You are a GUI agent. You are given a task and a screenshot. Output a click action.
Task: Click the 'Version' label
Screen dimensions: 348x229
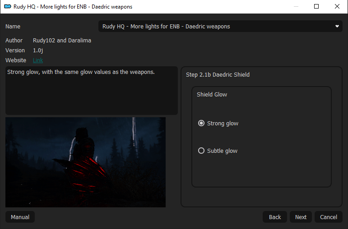click(x=15, y=50)
